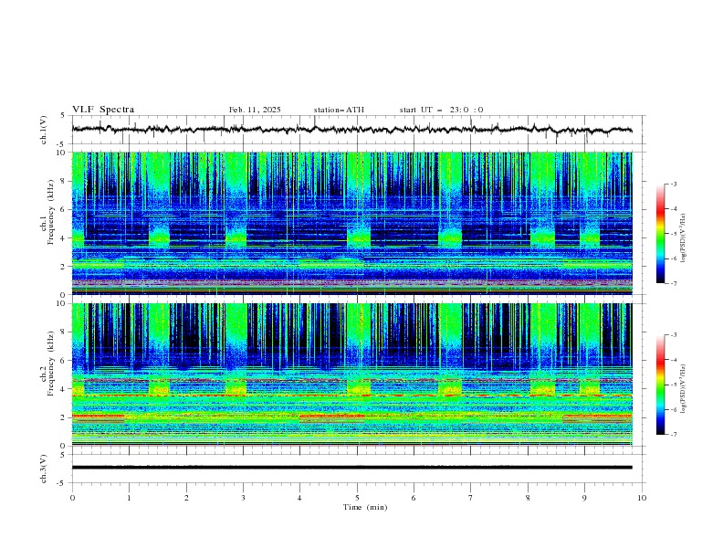Click the lower color scale bar
This screenshot has height=559, width=723.
(661, 385)
